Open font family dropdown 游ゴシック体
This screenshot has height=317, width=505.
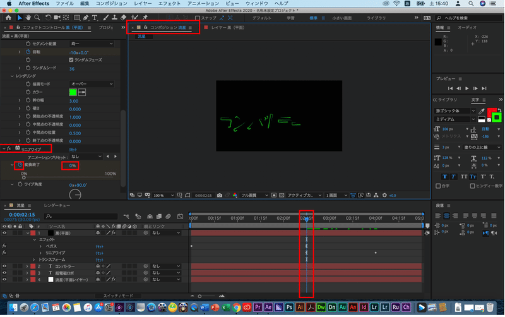click(454, 111)
